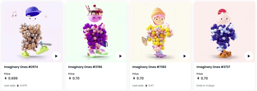
Task: Click Ethereum icon beside last sale 0.479
Action: click(18, 85)
